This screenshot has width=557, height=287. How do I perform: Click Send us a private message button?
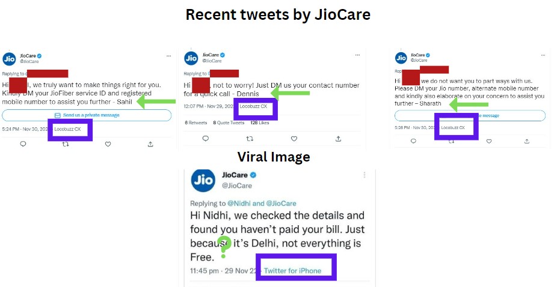coord(87,115)
